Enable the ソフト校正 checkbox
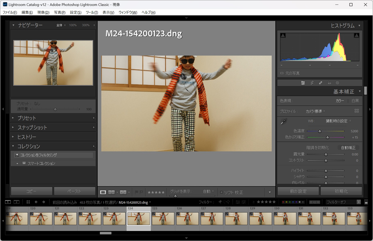The height and width of the screenshot is (241, 373). (222, 192)
